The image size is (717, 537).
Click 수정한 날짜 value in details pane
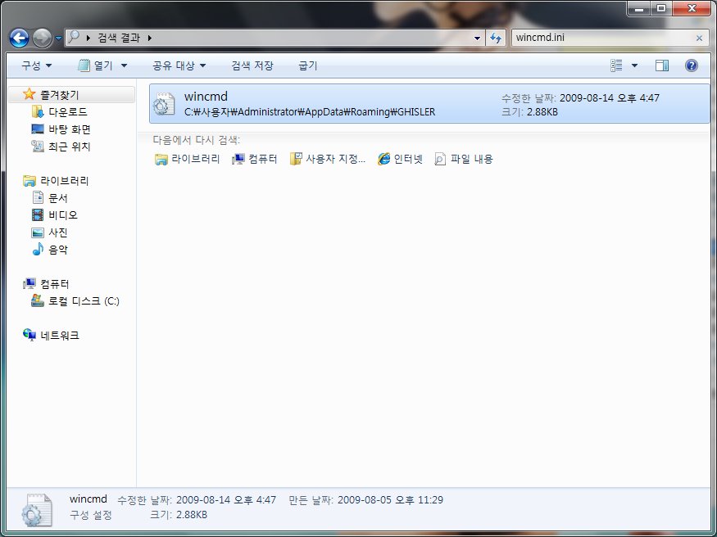pos(226,500)
